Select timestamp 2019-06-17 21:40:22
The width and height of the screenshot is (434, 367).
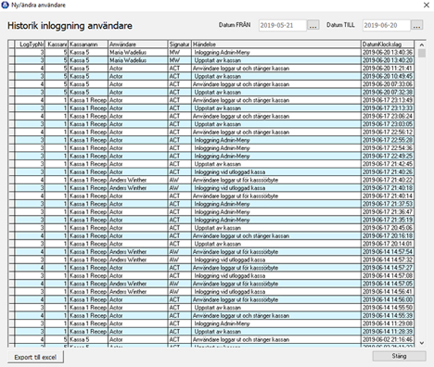pos(388,180)
